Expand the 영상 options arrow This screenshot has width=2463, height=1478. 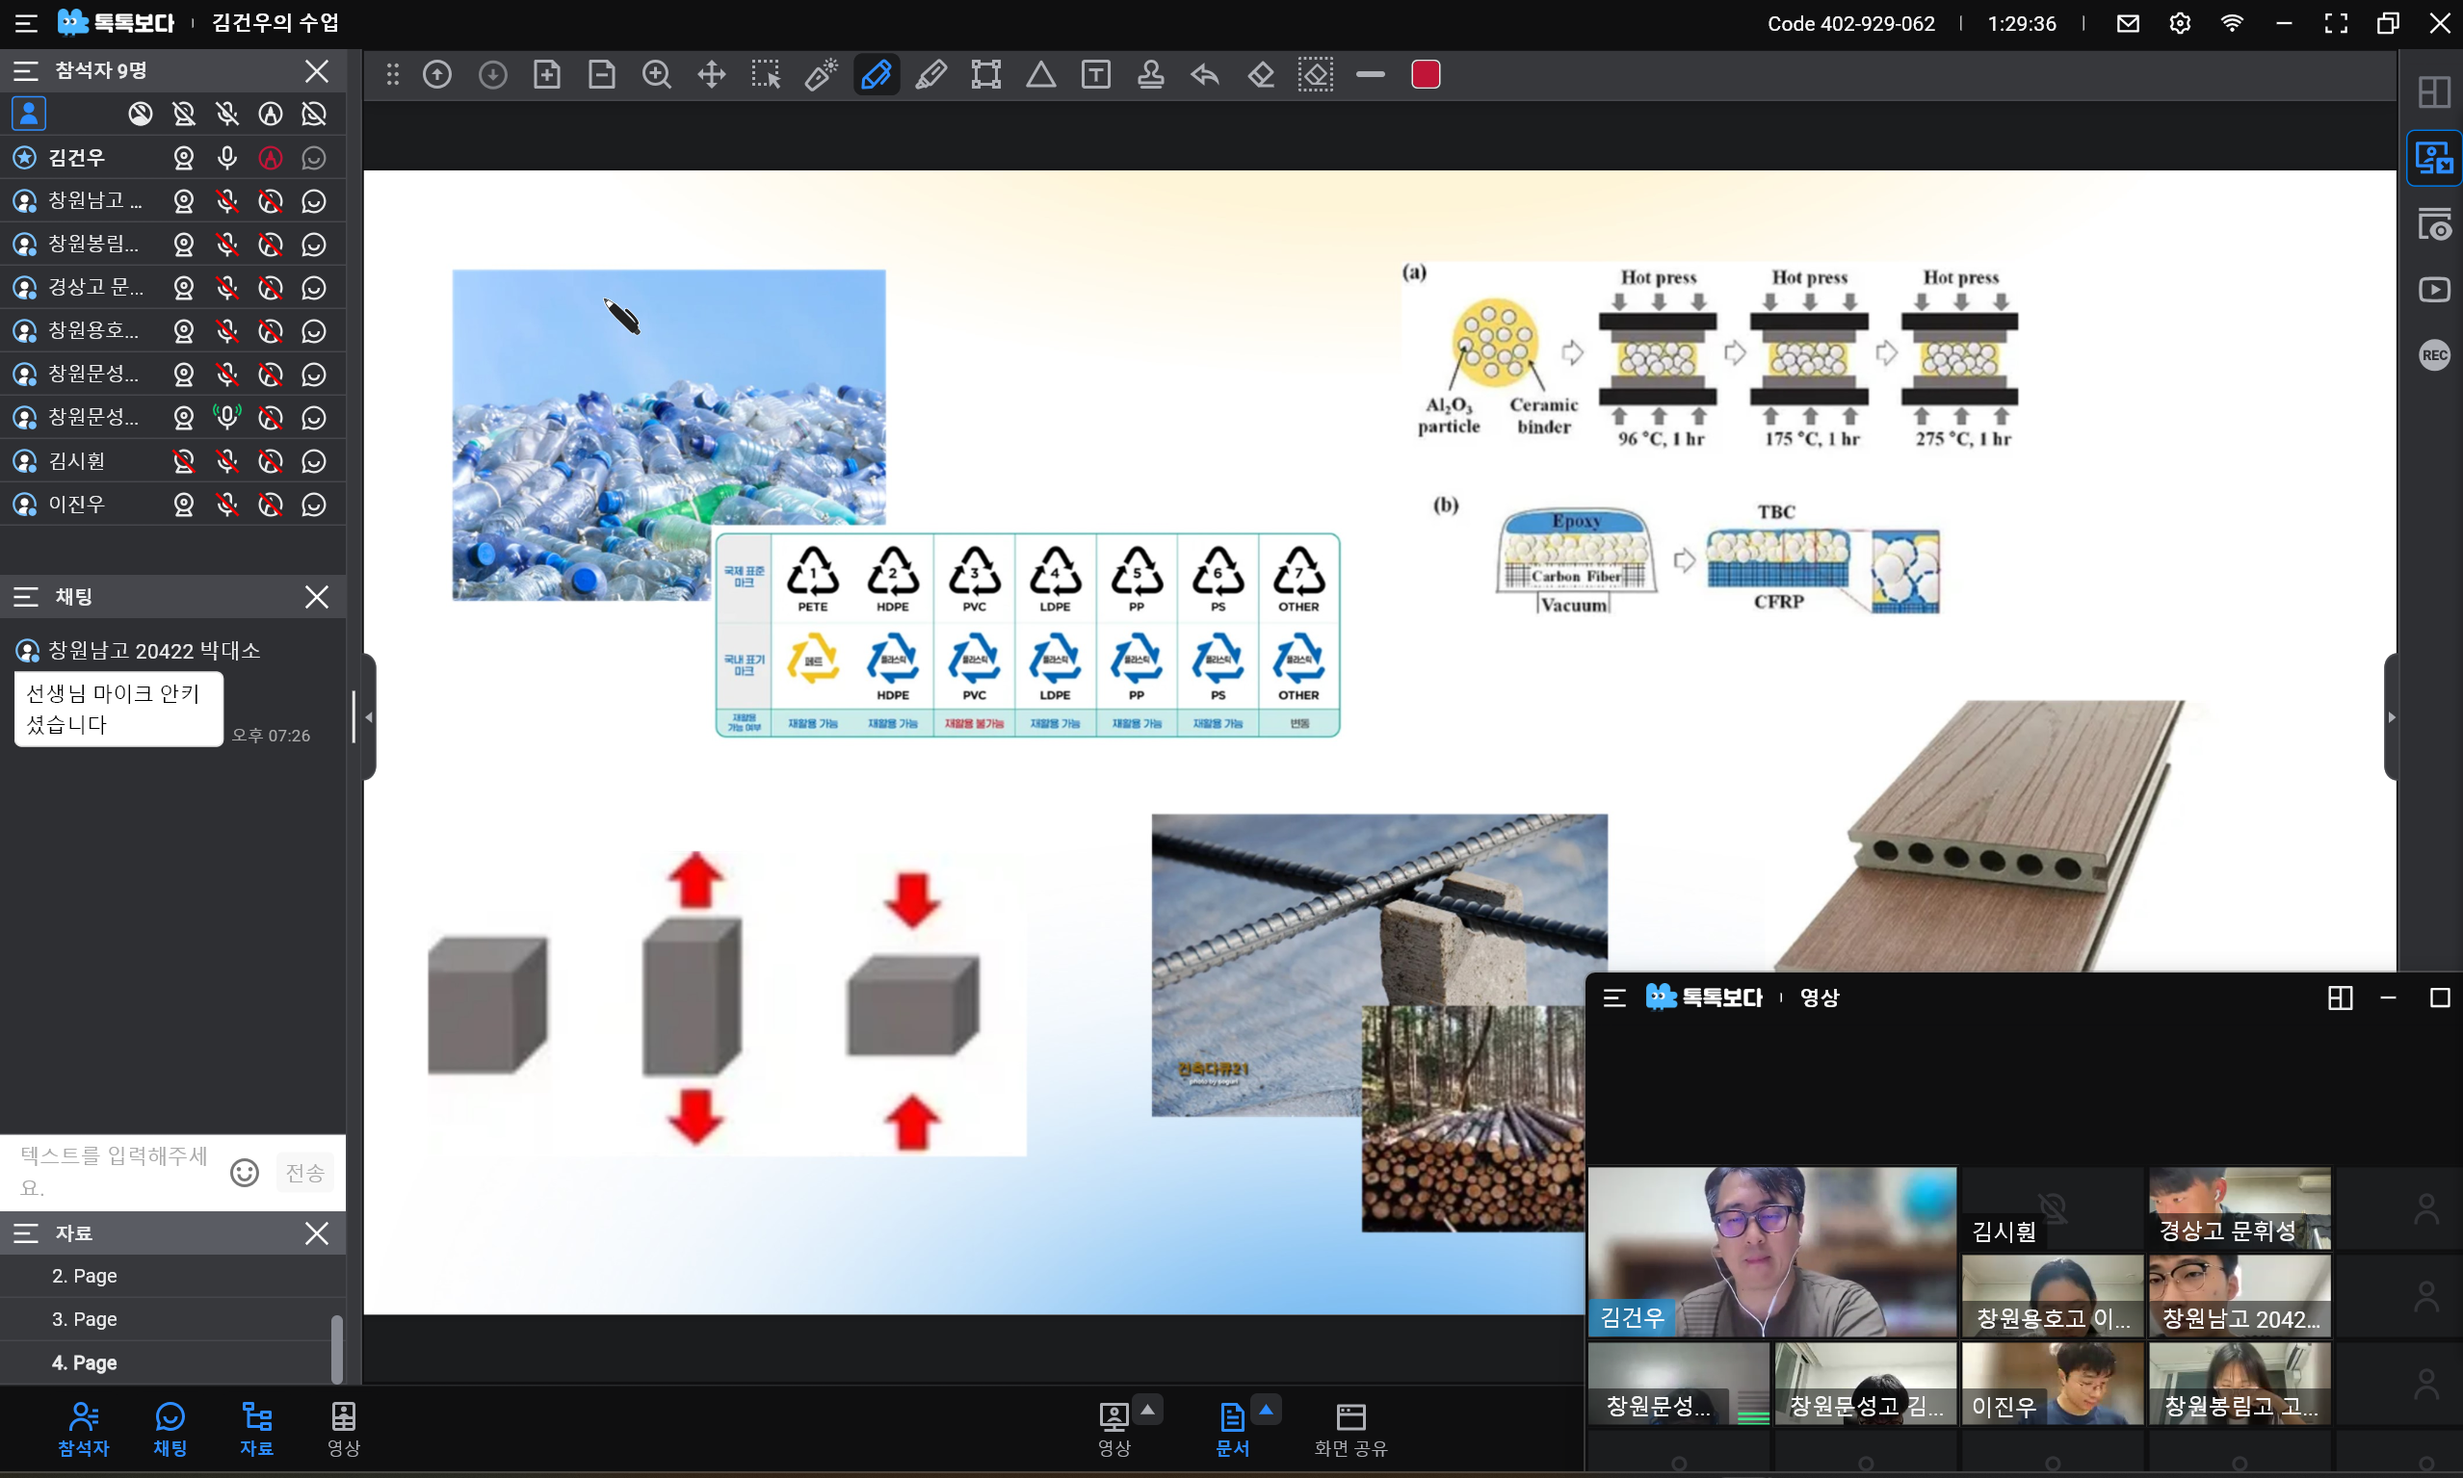(x=1148, y=1410)
